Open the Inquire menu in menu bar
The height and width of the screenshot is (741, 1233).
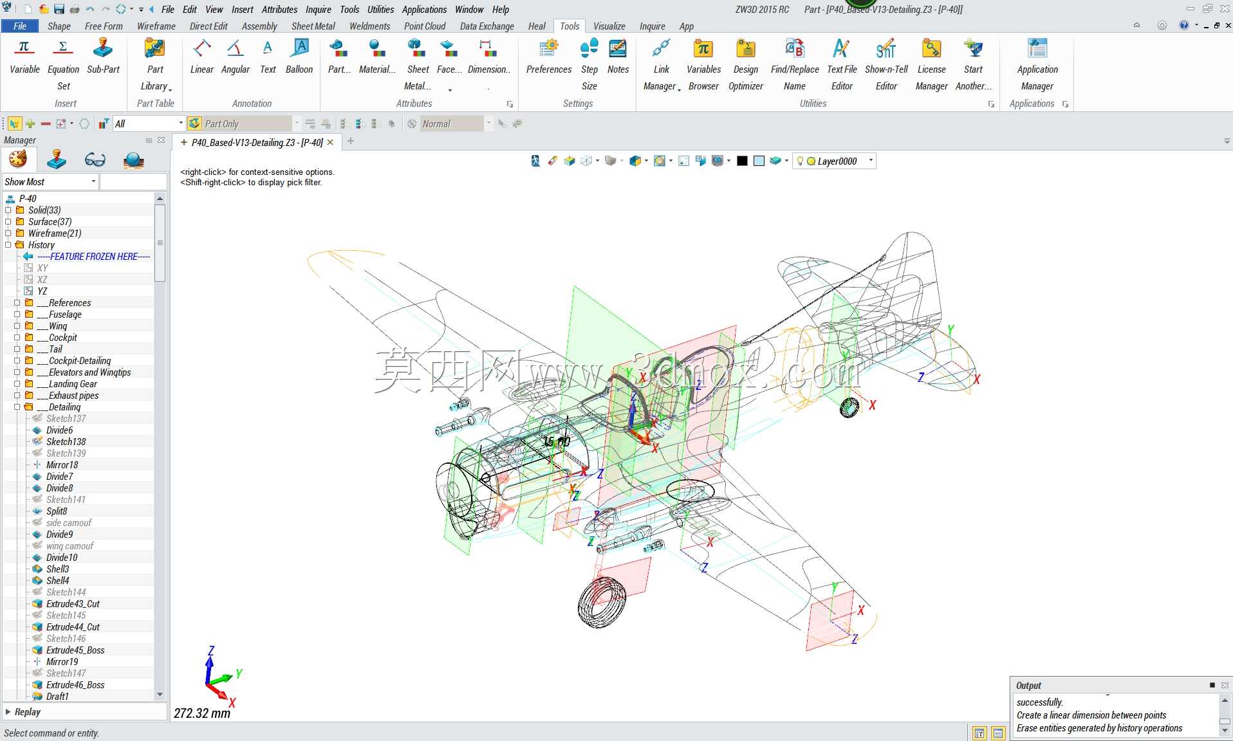click(x=319, y=10)
